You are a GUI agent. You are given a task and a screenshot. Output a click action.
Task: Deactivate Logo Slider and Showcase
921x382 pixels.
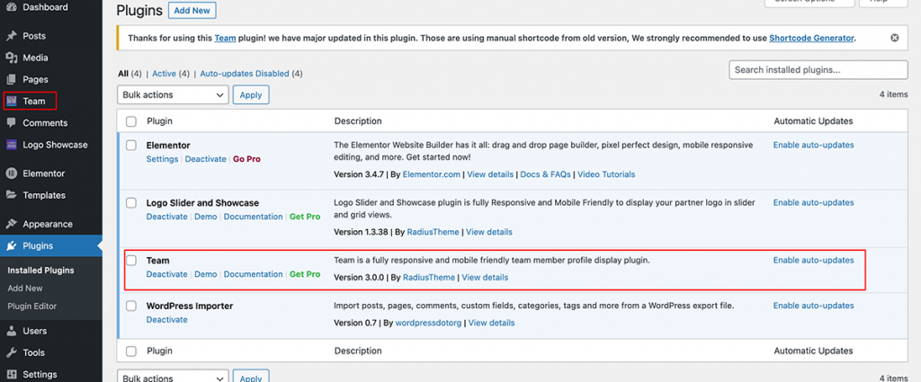166,217
